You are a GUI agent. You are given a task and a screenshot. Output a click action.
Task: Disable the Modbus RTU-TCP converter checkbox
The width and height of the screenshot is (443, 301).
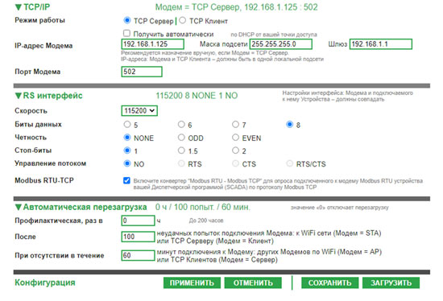tap(126, 180)
